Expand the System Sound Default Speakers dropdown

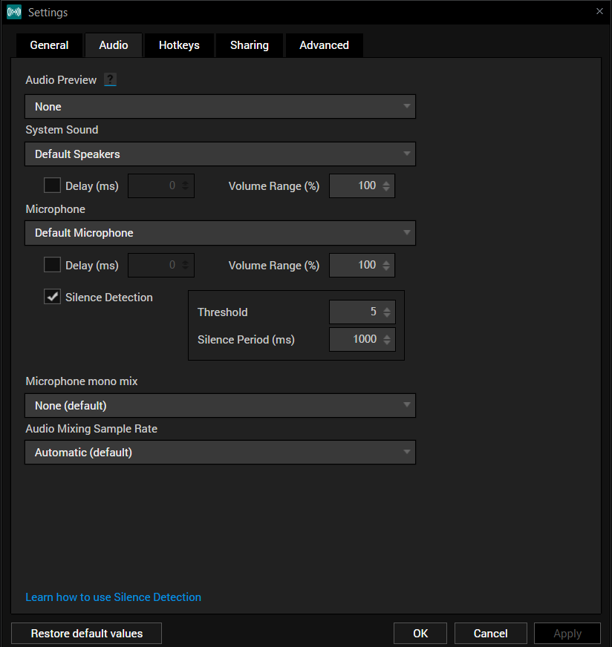click(x=220, y=154)
